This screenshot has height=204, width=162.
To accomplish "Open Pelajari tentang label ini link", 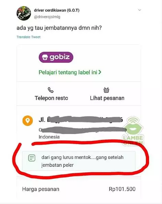I will click(x=68, y=72).
